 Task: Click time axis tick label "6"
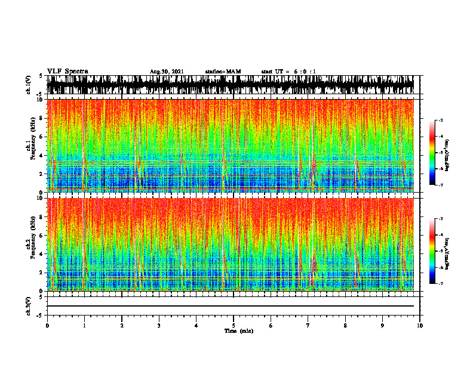pyautogui.click(x=271, y=326)
